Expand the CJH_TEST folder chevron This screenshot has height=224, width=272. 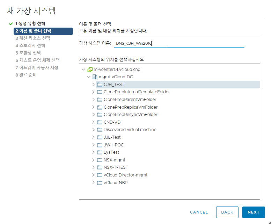(x=93, y=84)
